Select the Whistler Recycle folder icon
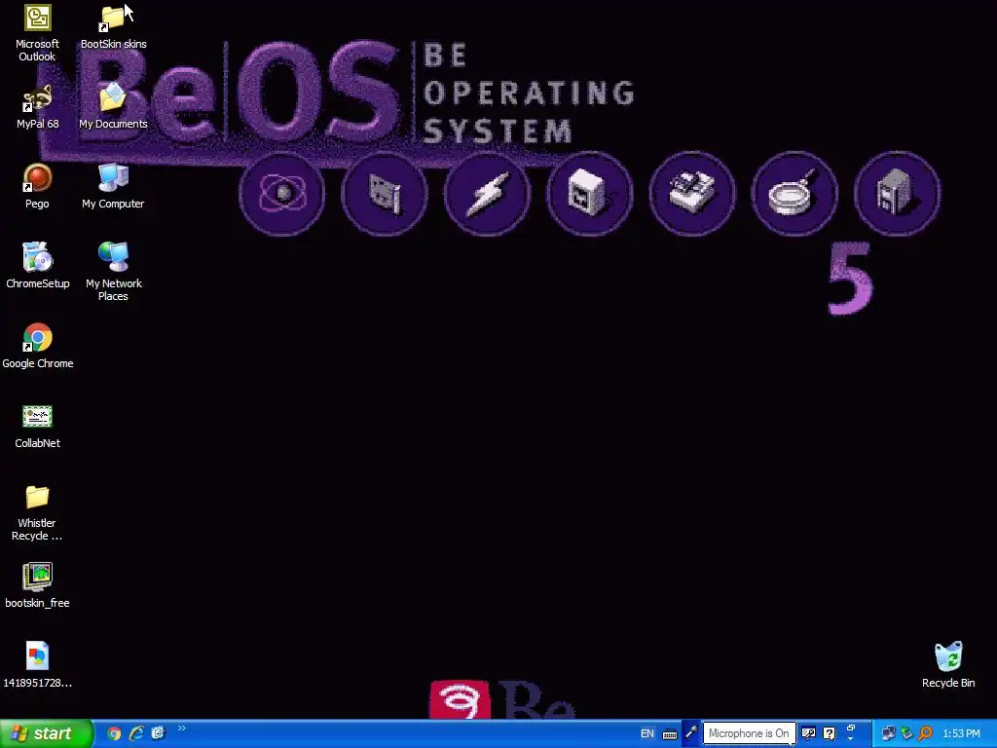This screenshot has width=997, height=748. click(38, 512)
